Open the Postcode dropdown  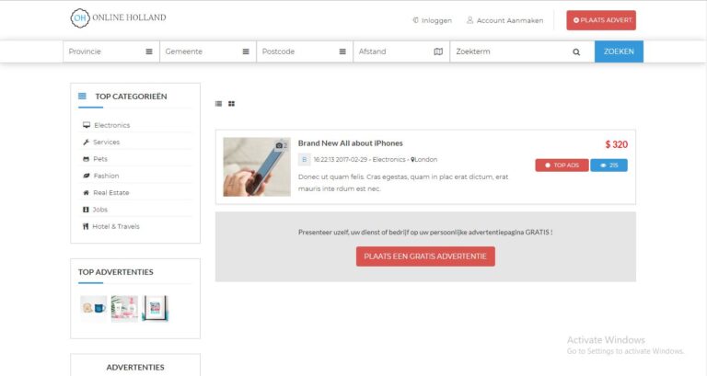tap(304, 52)
